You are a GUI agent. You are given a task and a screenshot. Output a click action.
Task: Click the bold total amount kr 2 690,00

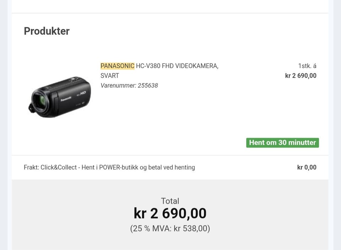170,213
